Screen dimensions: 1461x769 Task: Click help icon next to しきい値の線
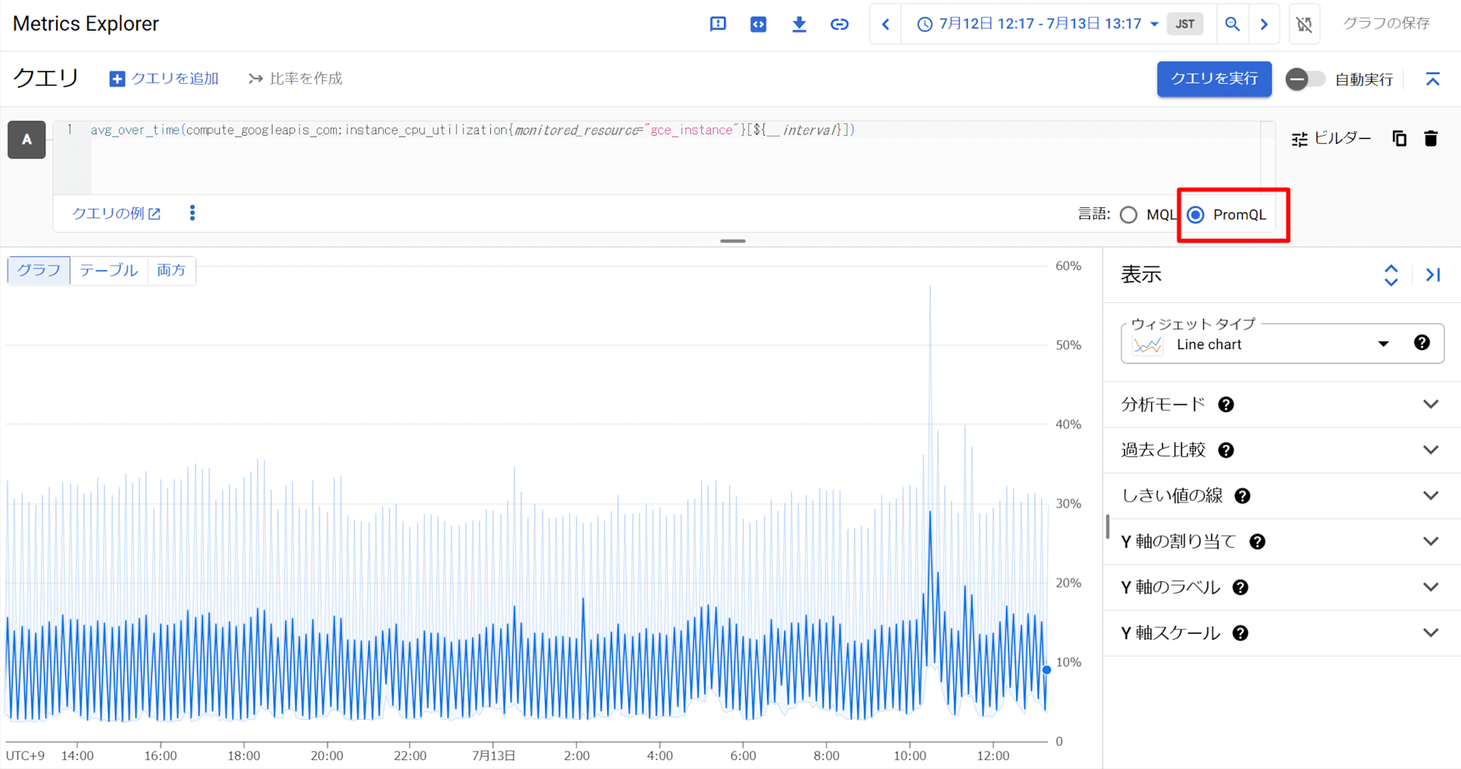pyautogui.click(x=1242, y=496)
